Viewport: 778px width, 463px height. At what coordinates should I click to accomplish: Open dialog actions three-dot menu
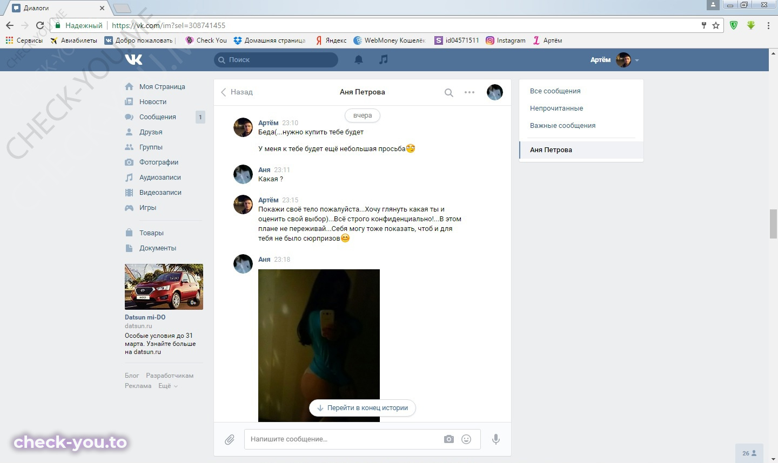[x=470, y=92]
